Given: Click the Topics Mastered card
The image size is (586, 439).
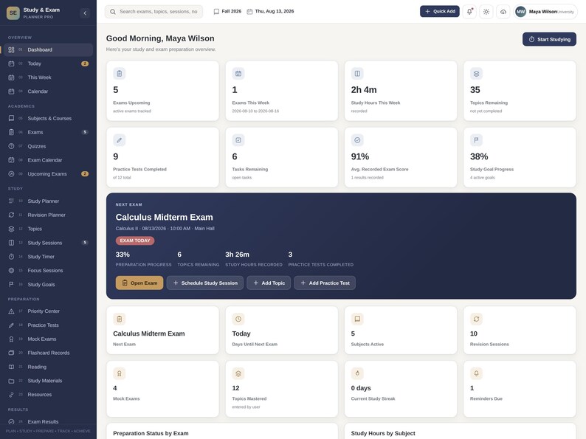Looking at the screenshot, I should (281, 389).
